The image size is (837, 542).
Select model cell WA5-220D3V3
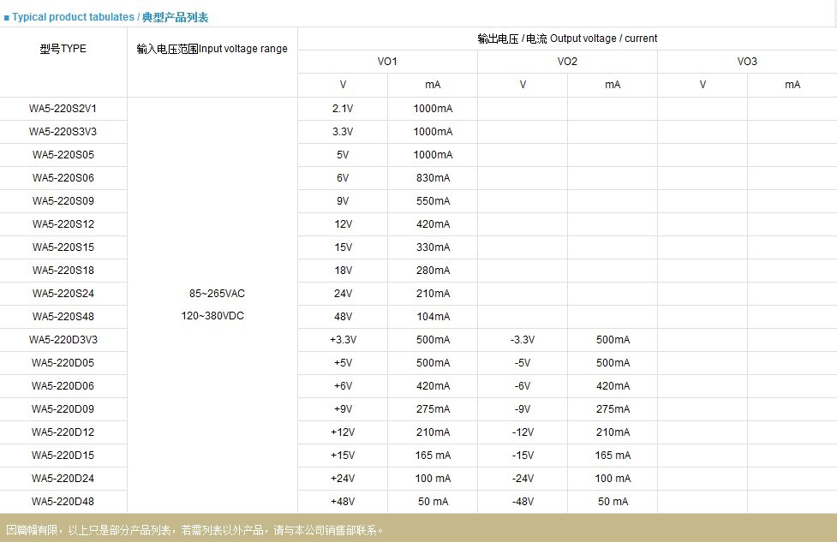click(63, 339)
